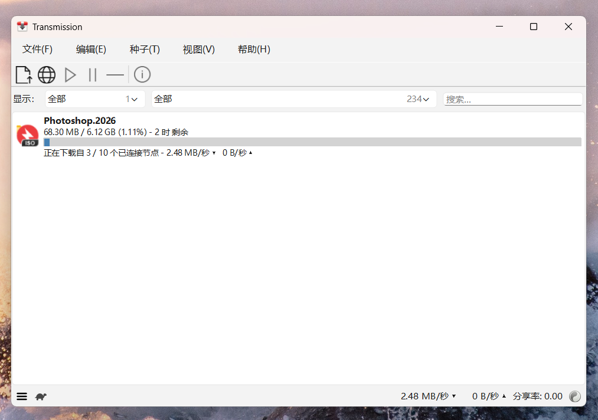Open the 视图(V) menu
Image resolution: width=598 pixels, height=420 pixels.
click(198, 50)
